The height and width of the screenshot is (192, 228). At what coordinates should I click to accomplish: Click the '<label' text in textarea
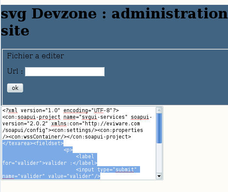[x=85, y=156]
